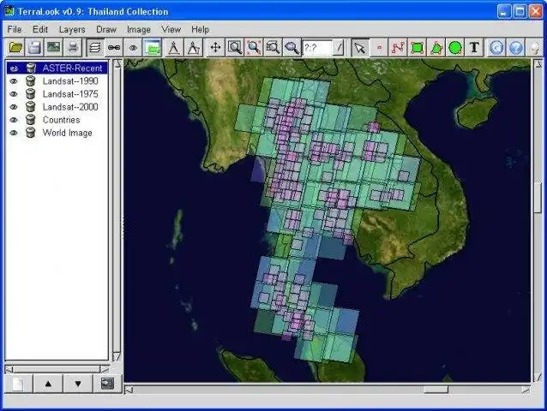Toggle visibility of ASTER-Recent layer

point(14,68)
